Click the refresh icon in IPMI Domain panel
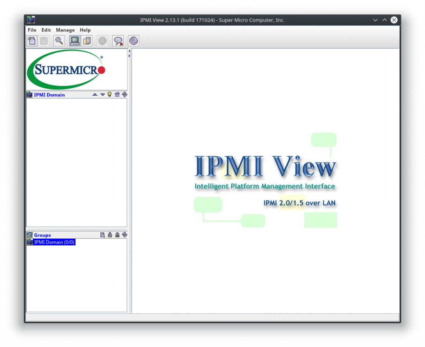 tap(125, 94)
